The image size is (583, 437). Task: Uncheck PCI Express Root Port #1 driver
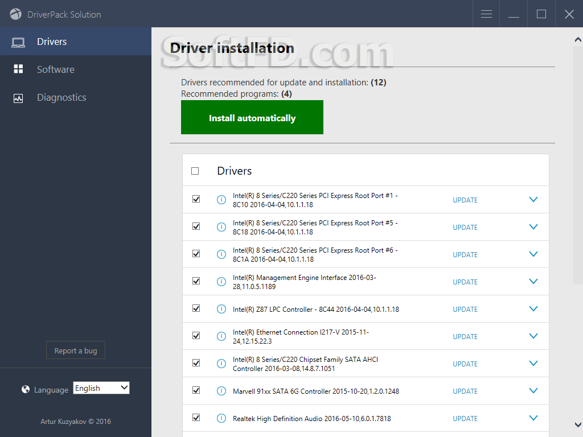click(x=196, y=199)
